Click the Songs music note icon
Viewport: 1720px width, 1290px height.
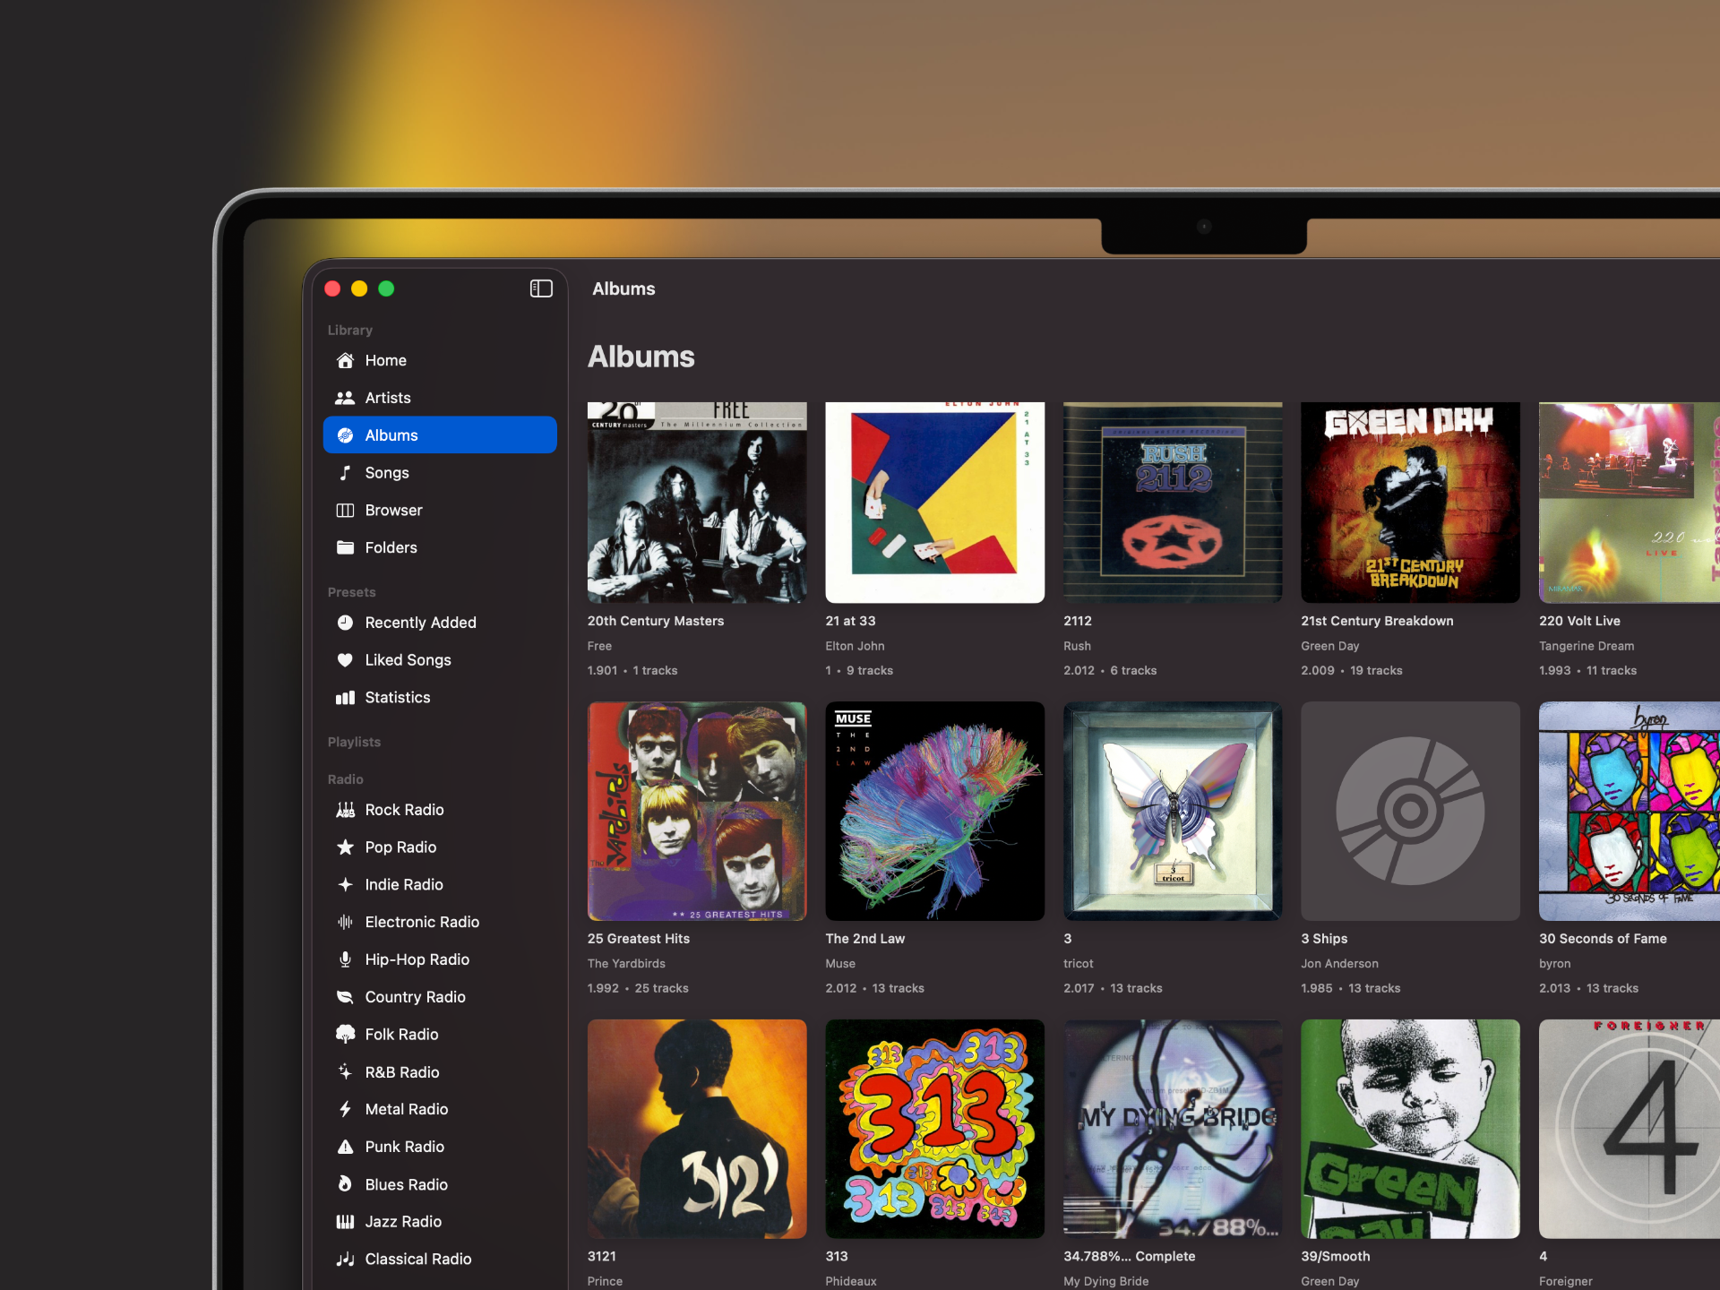pyautogui.click(x=345, y=473)
